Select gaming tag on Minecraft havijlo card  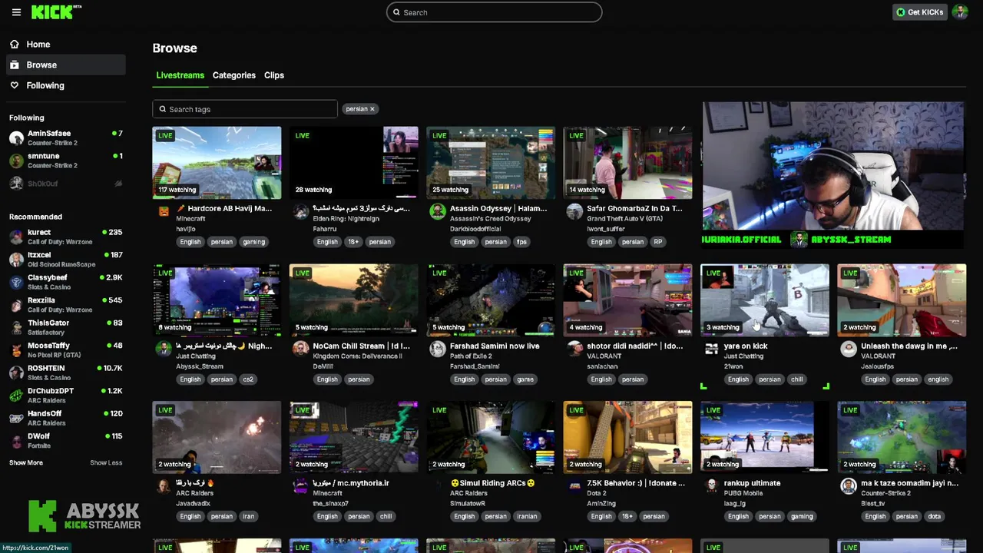coord(253,242)
